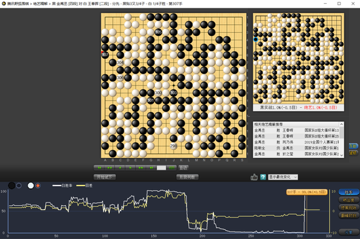
Task: Click the 目差 yellow line legend
Action: coord(84,185)
